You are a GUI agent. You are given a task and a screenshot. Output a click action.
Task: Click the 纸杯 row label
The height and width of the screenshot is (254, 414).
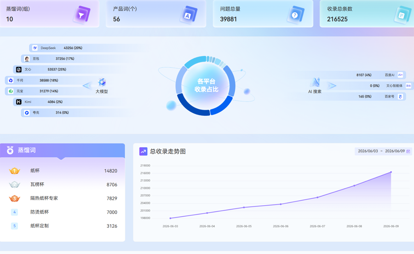click(x=35, y=171)
